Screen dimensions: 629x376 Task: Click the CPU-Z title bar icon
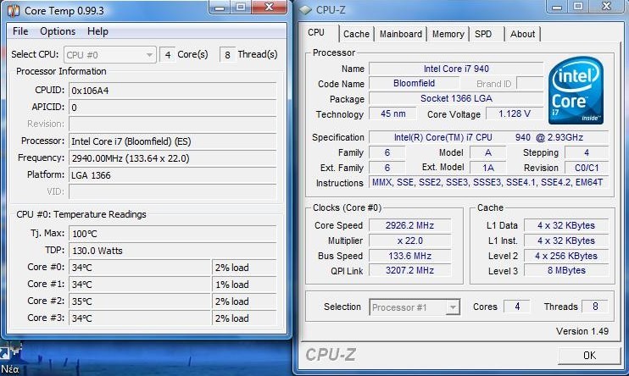coord(306,10)
